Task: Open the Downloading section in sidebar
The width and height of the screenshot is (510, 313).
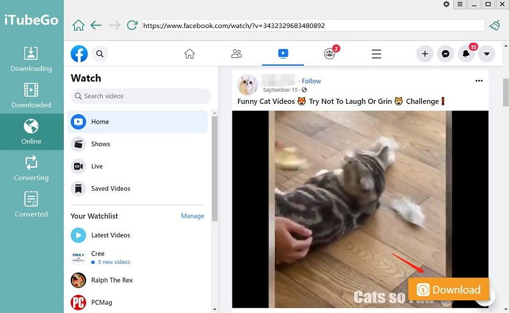Action: 31,59
